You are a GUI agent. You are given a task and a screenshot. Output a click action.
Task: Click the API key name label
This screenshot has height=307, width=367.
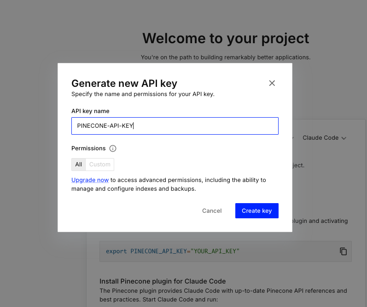pos(90,111)
